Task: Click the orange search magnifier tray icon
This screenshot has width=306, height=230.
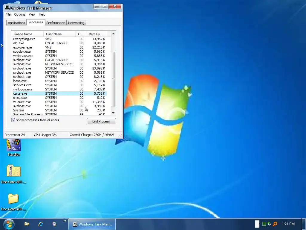Action: pyautogui.click(x=275, y=224)
